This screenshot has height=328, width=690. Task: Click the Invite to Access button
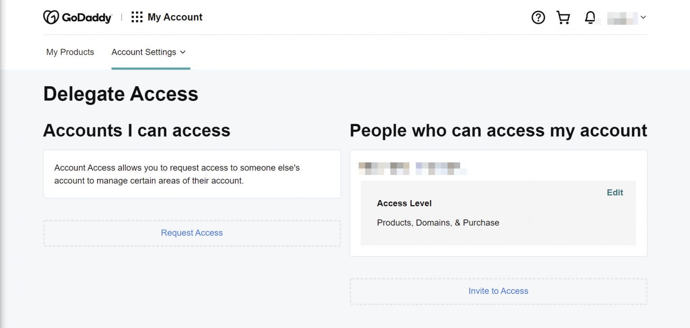[x=498, y=291]
